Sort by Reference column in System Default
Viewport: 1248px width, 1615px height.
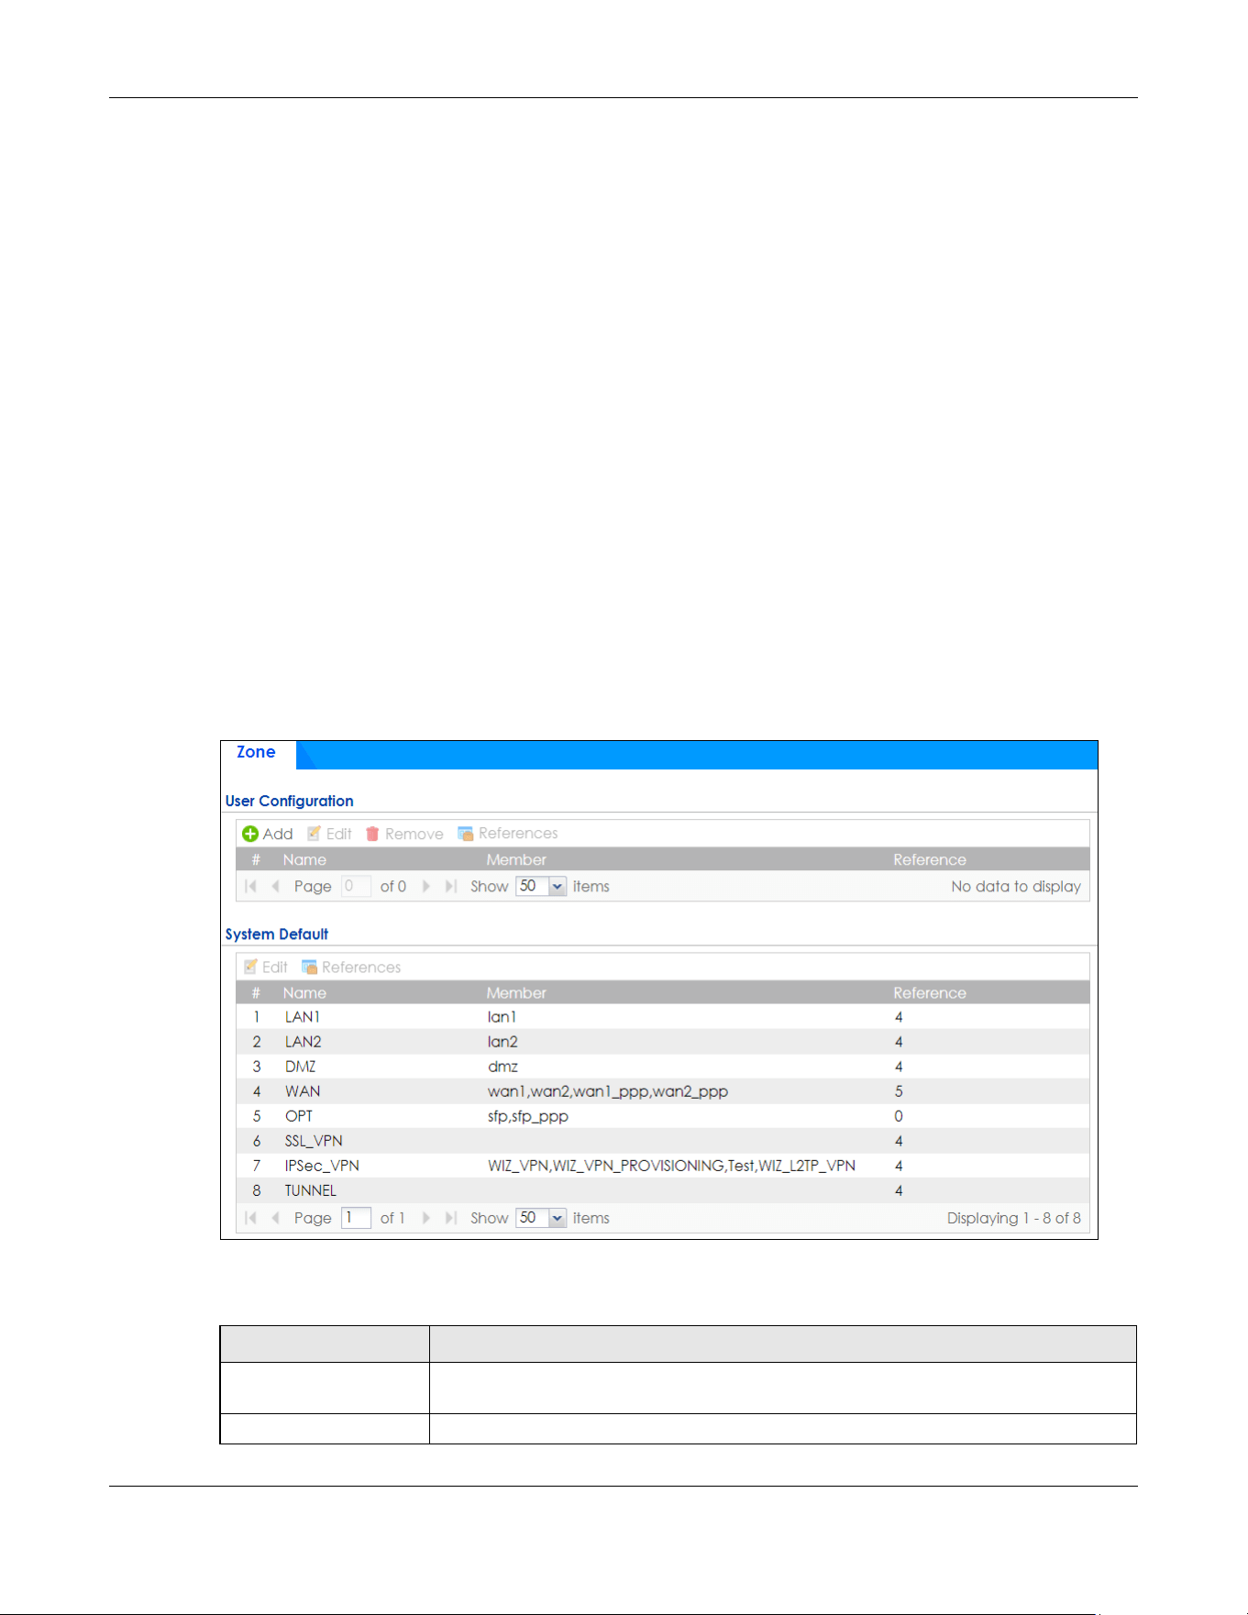[930, 992]
